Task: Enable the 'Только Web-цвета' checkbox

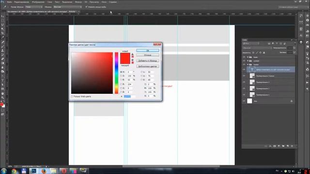Action: (x=72, y=97)
